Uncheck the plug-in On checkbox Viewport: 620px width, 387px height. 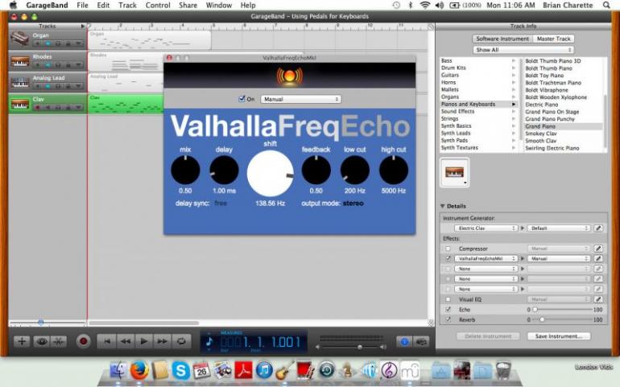[242, 99]
